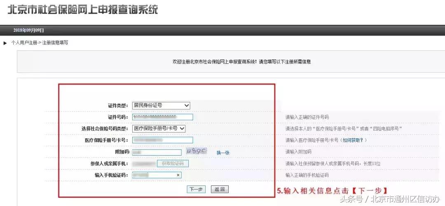Viewport: 445px width, 206px height.
Task: Clear the phone verification code field
Action: point(178,175)
